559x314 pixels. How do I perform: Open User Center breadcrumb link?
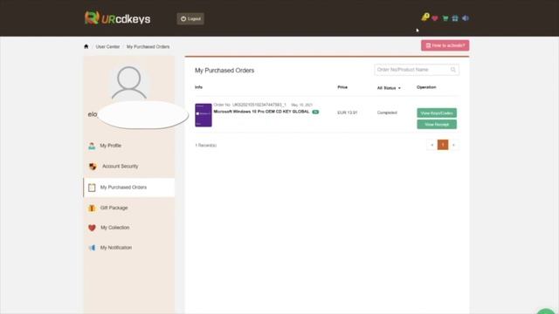[x=107, y=46]
